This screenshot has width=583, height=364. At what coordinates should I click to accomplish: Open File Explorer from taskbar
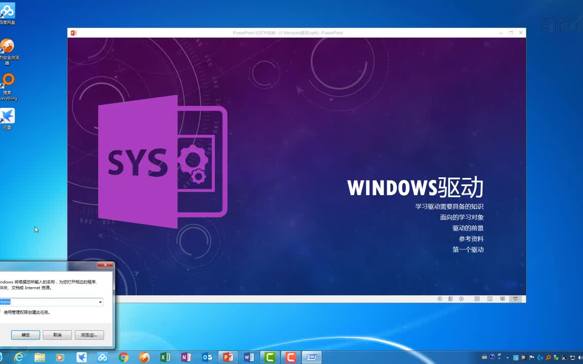click(x=39, y=357)
